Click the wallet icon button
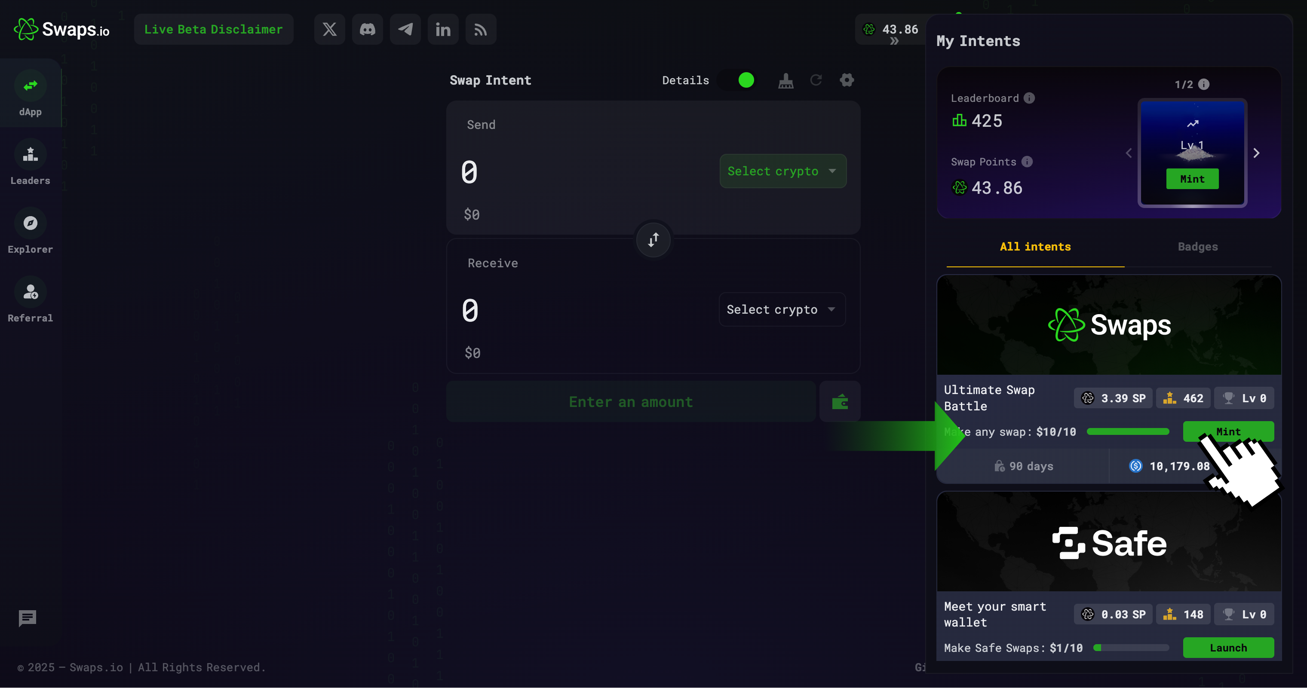 pos(840,402)
